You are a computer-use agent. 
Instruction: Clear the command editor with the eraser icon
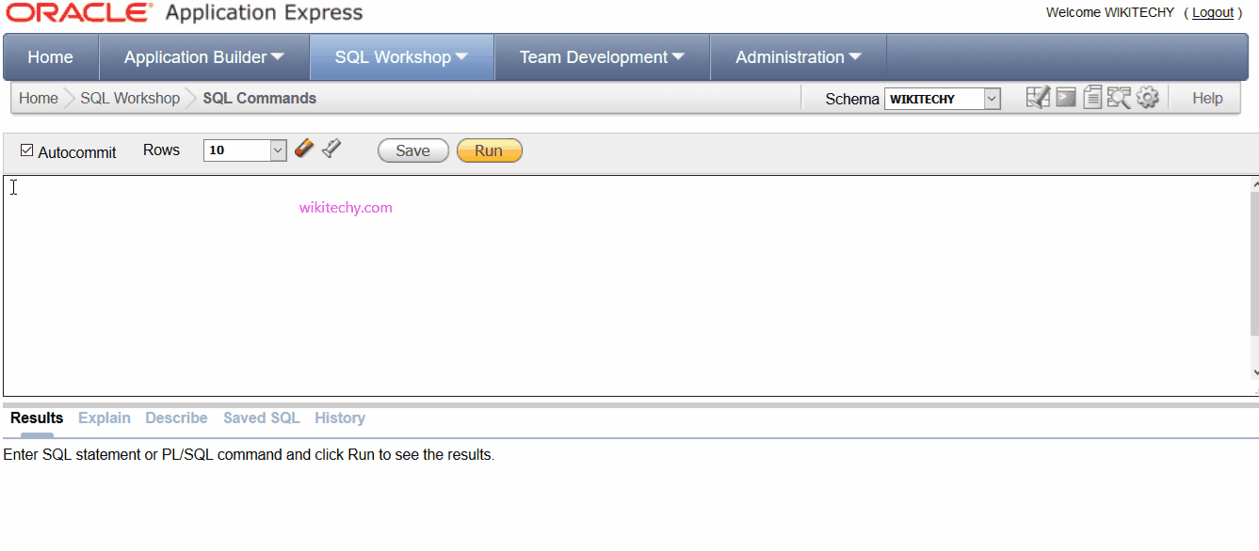[x=303, y=148]
